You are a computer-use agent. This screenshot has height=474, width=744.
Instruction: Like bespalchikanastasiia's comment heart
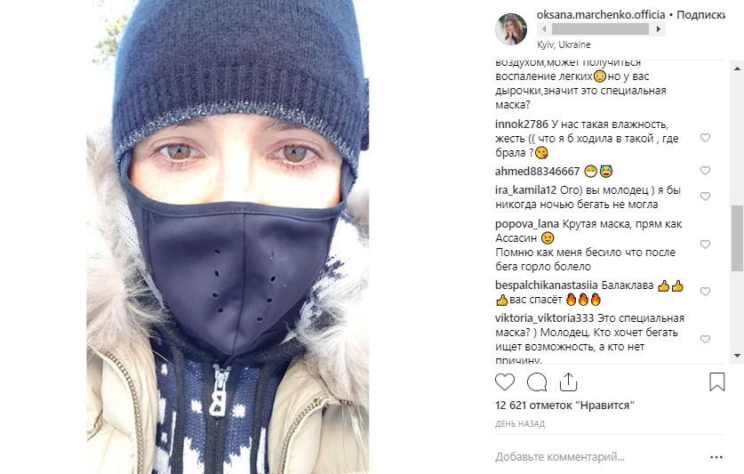click(x=705, y=292)
